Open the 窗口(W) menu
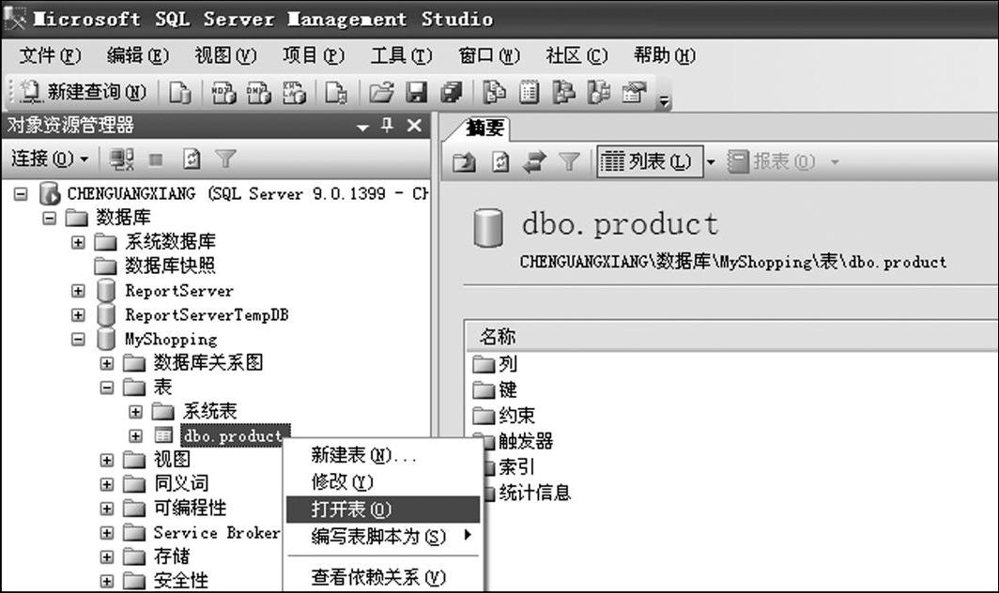This screenshot has height=593, width=999. tap(489, 56)
